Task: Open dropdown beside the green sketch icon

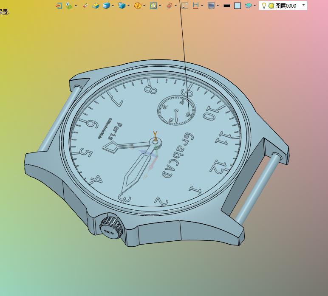Action: pyautogui.click(x=76, y=6)
